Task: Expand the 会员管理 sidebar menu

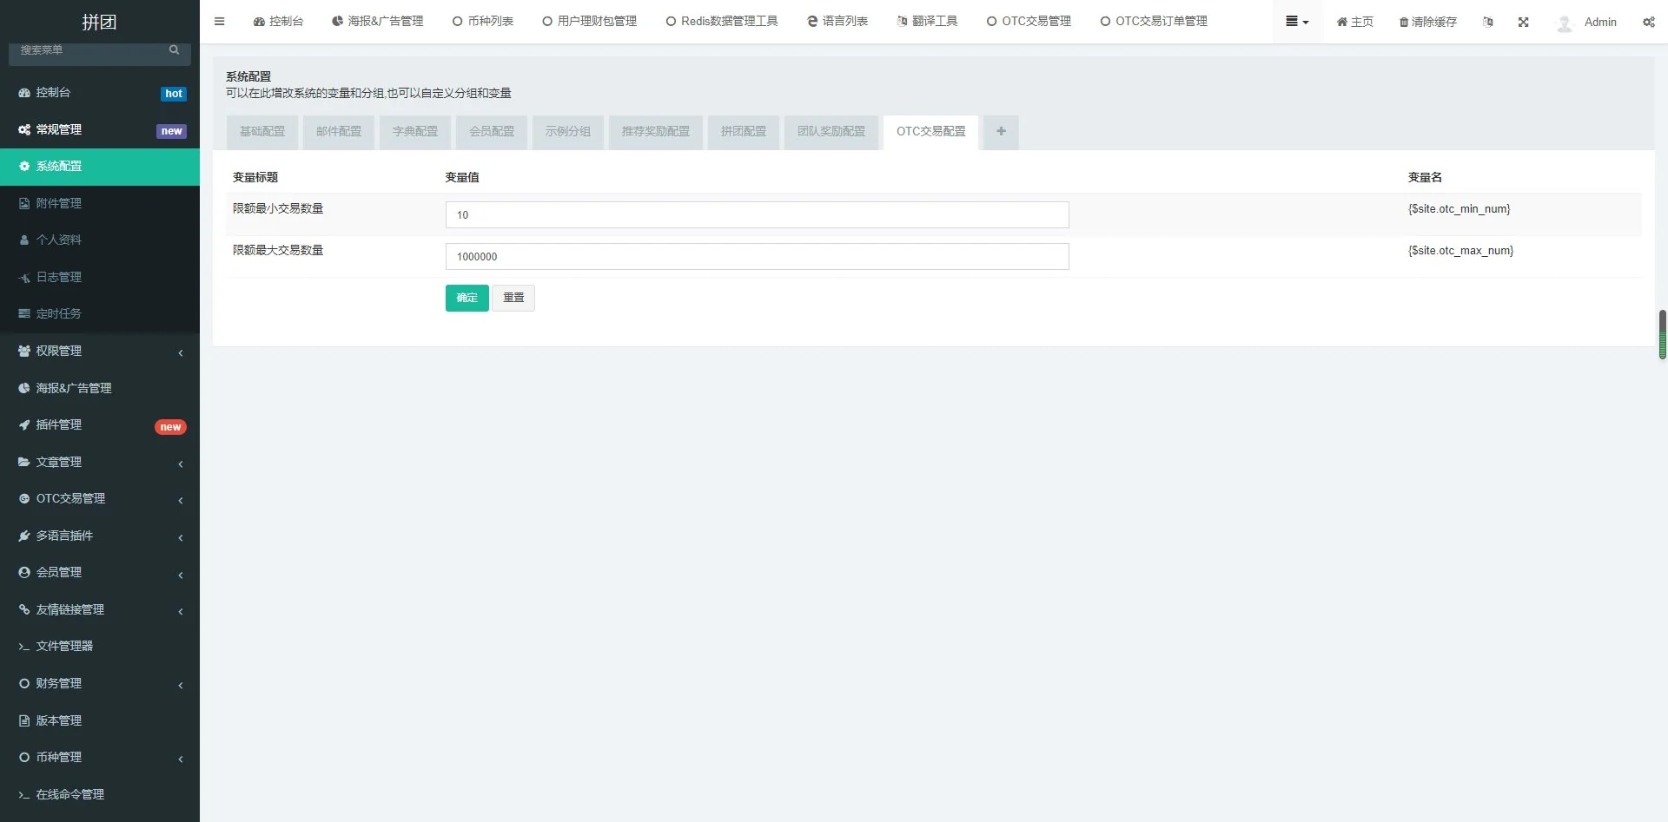Action: click(100, 572)
